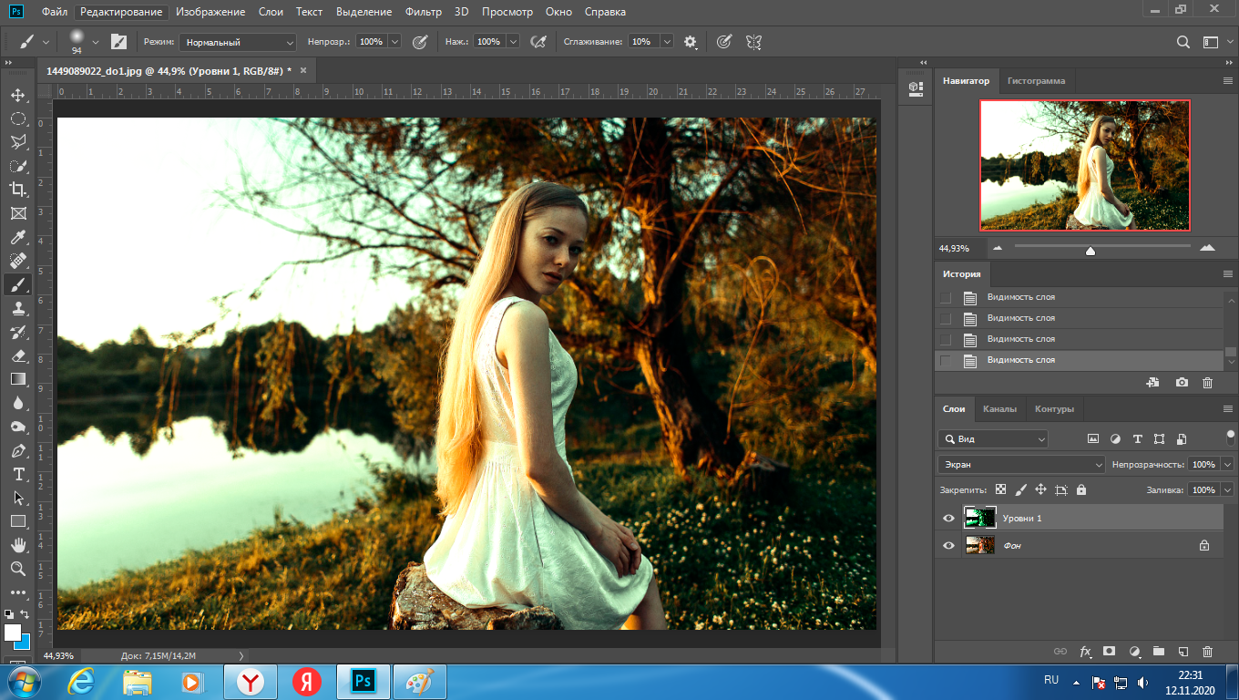The width and height of the screenshot is (1239, 700).
Task: Open smoothing options gear icon
Action: pyautogui.click(x=691, y=42)
